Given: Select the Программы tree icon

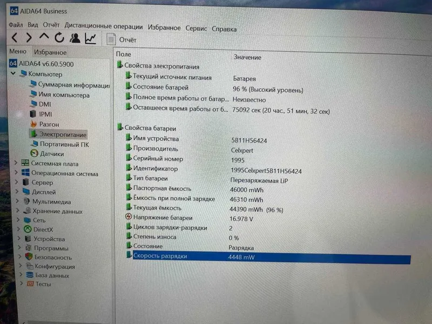Looking at the screenshot, I should [x=29, y=248].
